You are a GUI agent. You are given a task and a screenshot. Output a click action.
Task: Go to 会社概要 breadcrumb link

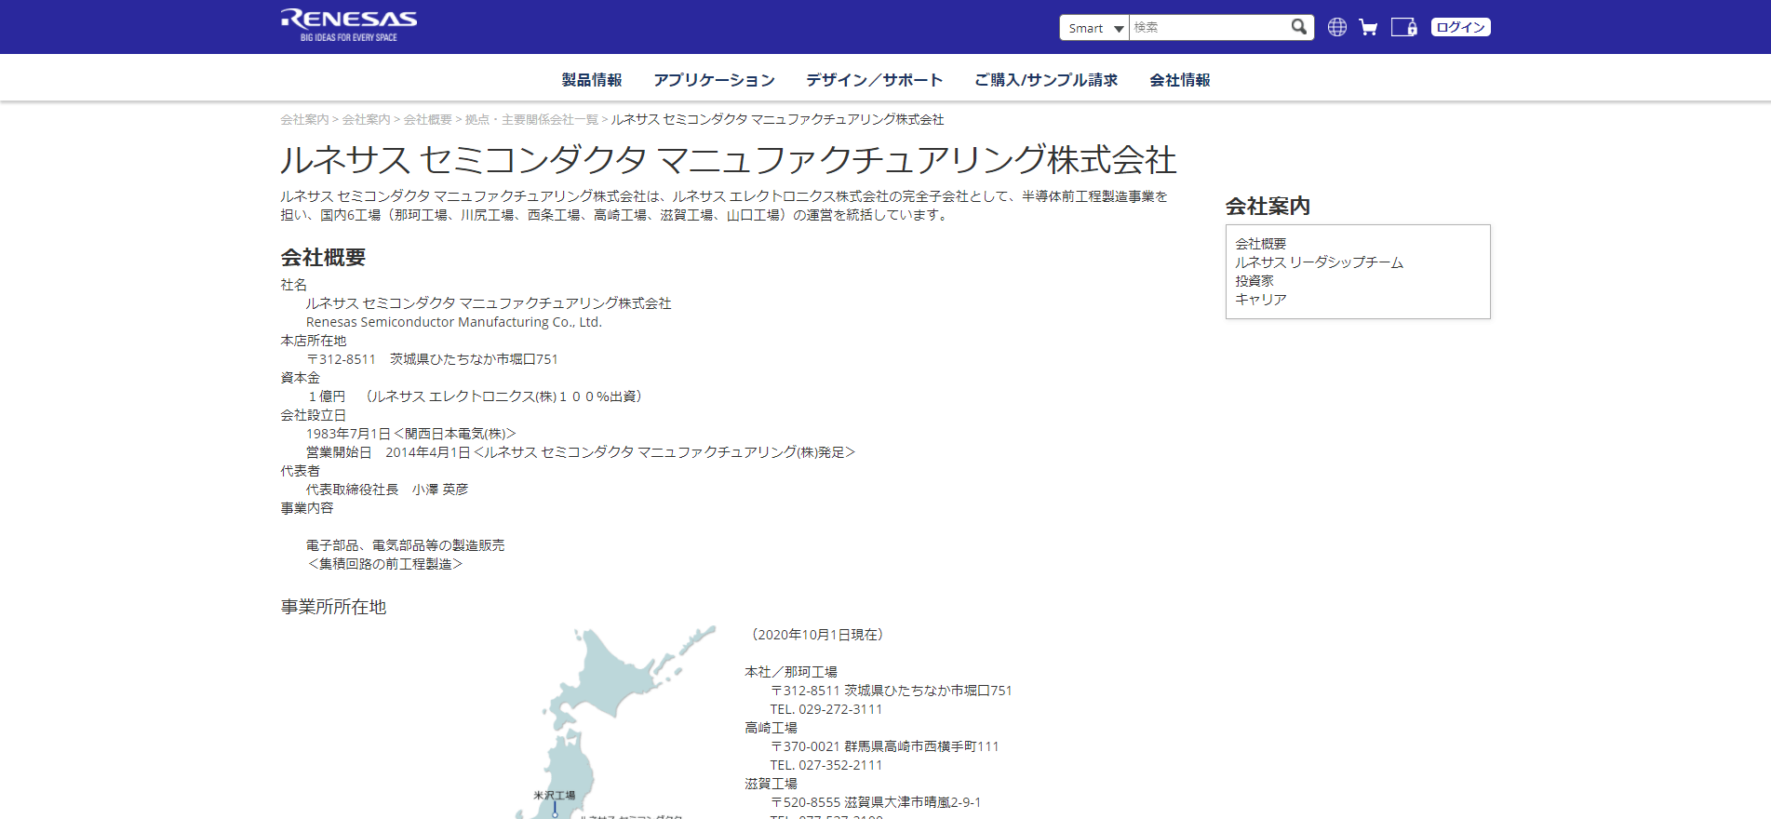click(427, 119)
